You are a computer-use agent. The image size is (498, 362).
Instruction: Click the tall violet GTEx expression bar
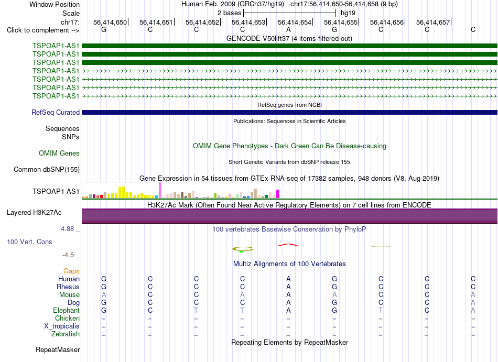(160, 190)
